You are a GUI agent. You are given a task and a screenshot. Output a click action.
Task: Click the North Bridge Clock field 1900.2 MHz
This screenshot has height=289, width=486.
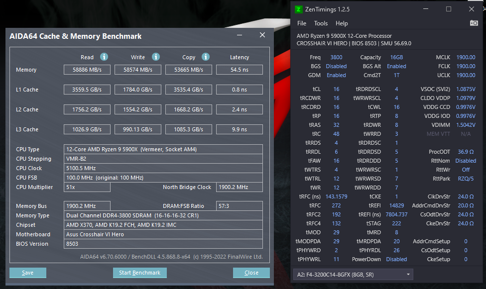[x=240, y=187]
